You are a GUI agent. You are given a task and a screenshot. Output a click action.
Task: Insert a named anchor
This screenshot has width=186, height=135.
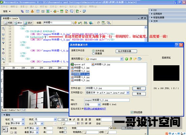tap(32, 12)
